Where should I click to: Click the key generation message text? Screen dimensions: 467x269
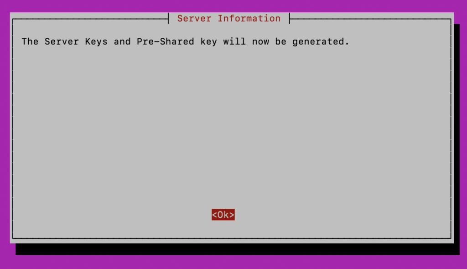(185, 42)
